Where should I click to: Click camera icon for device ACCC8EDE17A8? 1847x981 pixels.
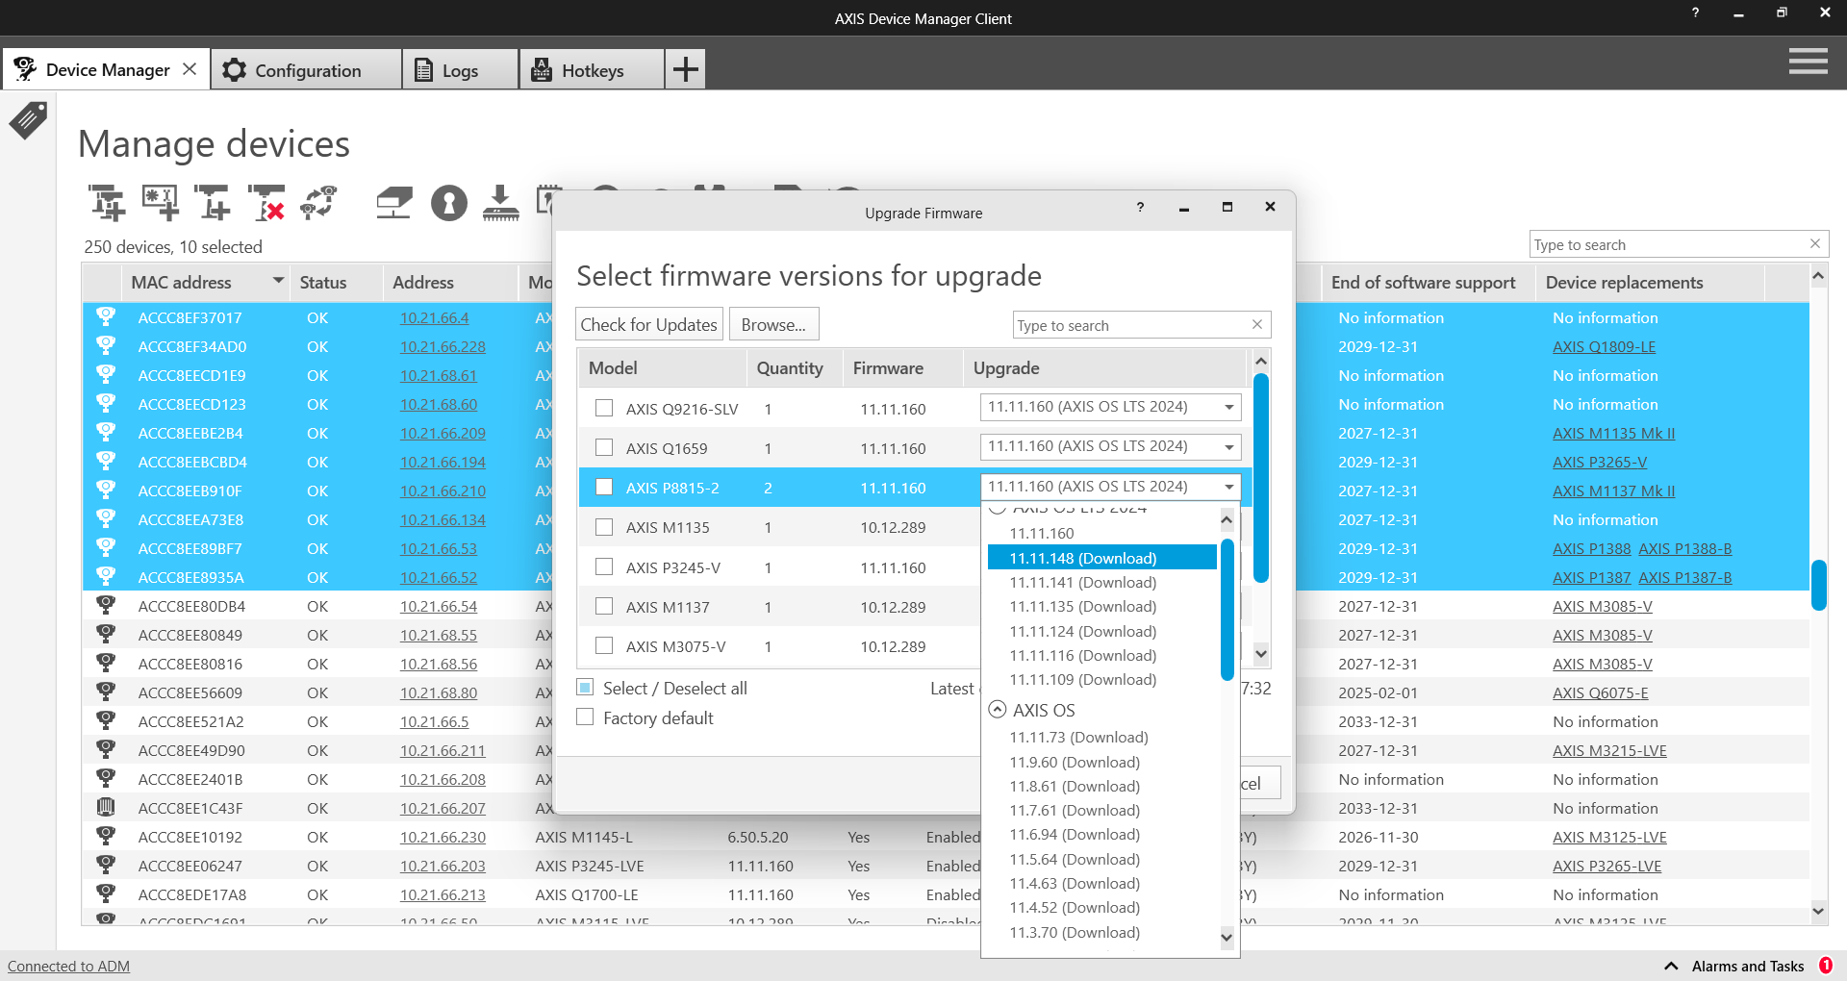pos(106,893)
